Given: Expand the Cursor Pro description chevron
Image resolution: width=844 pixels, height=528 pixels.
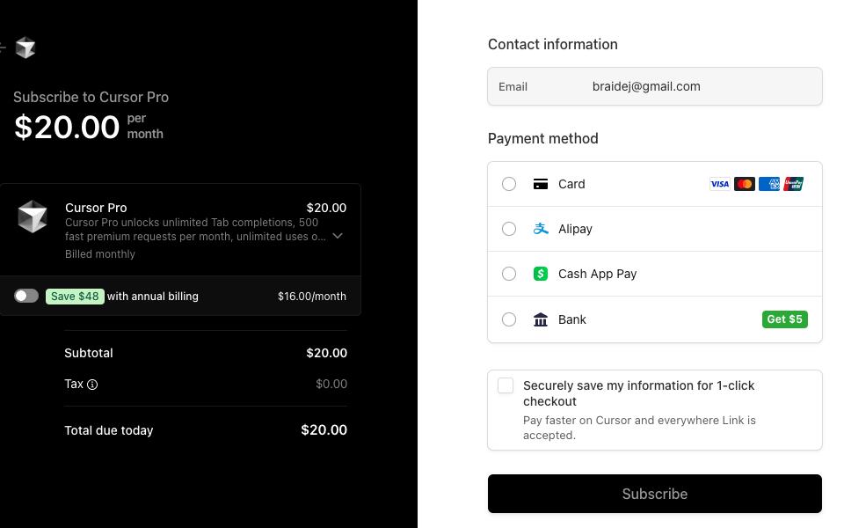Looking at the screenshot, I should coord(338,236).
